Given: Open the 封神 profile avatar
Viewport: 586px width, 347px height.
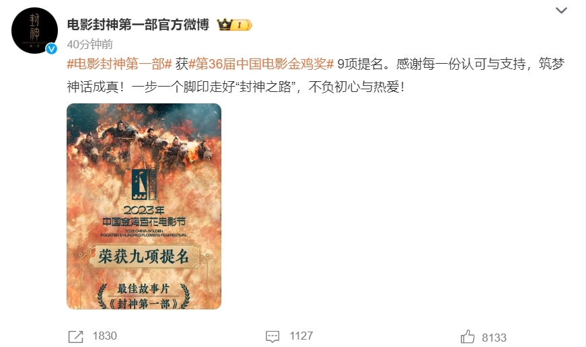Looking at the screenshot, I should click(34, 31).
